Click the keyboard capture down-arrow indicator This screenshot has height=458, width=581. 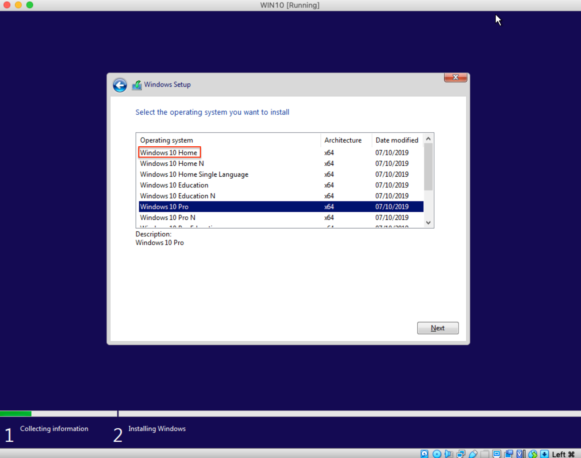tap(545, 454)
